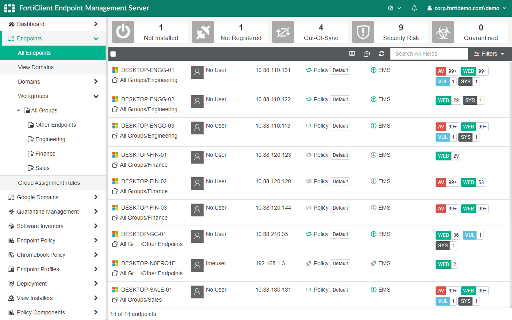The width and height of the screenshot is (512, 320).
Task: Click the Out-Of-Sync arrows icon
Action: (283, 32)
